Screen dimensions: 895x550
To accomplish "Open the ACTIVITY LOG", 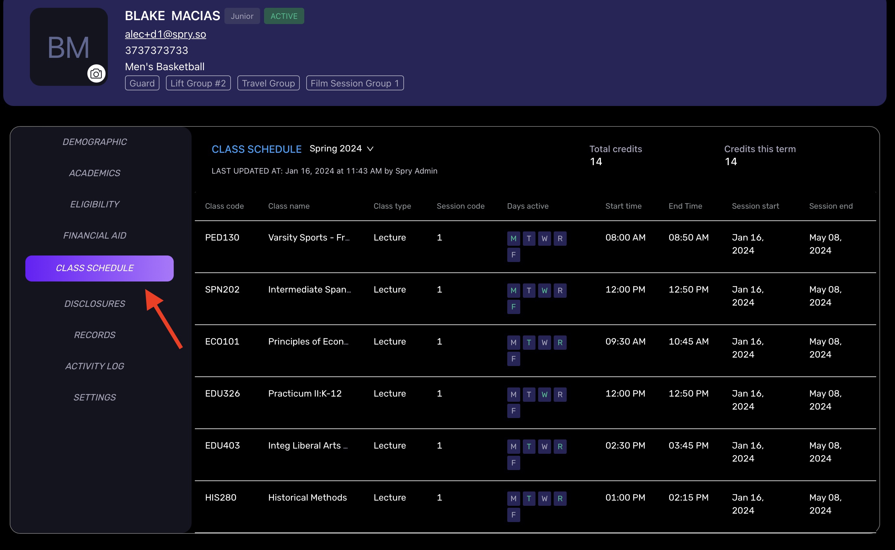I will tap(95, 366).
